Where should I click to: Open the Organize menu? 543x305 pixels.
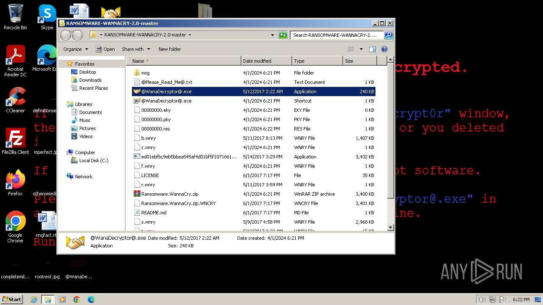coord(76,49)
